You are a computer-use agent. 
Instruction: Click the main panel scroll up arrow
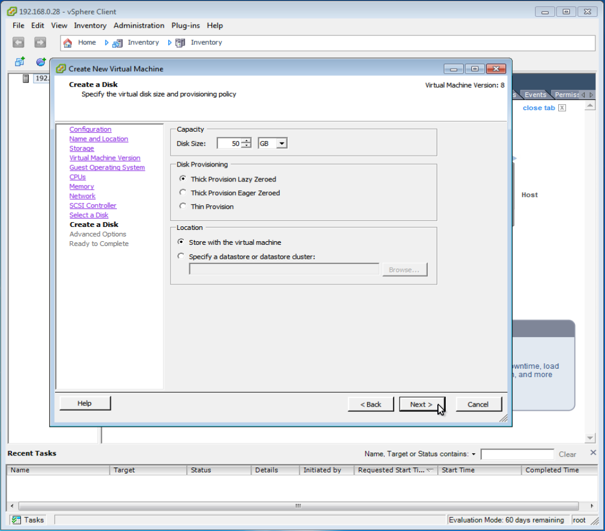(590, 105)
